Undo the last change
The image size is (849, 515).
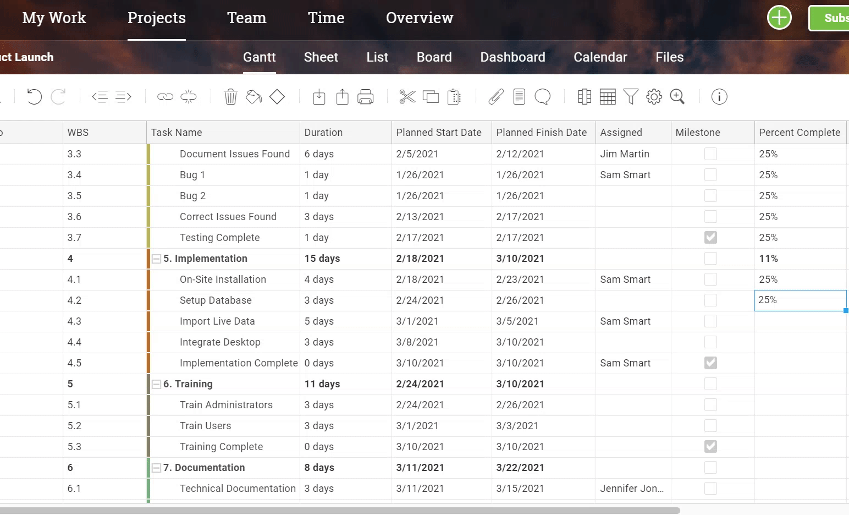tap(34, 96)
